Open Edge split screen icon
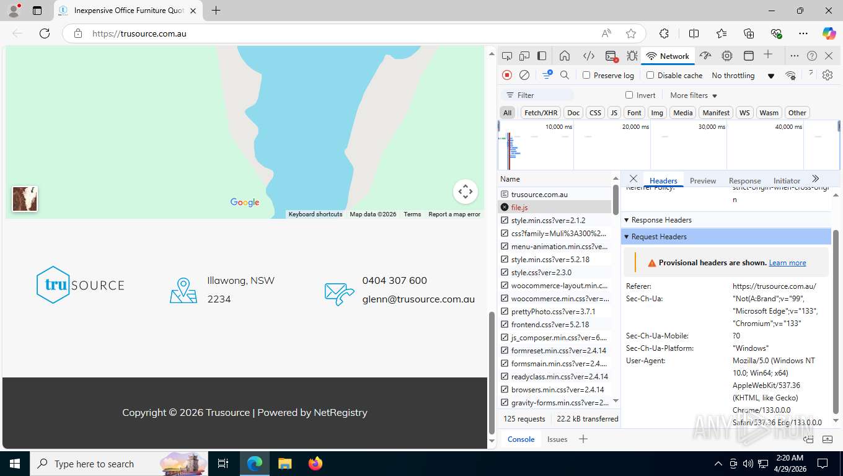Screen dimensions: 843x476 (x=694, y=33)
